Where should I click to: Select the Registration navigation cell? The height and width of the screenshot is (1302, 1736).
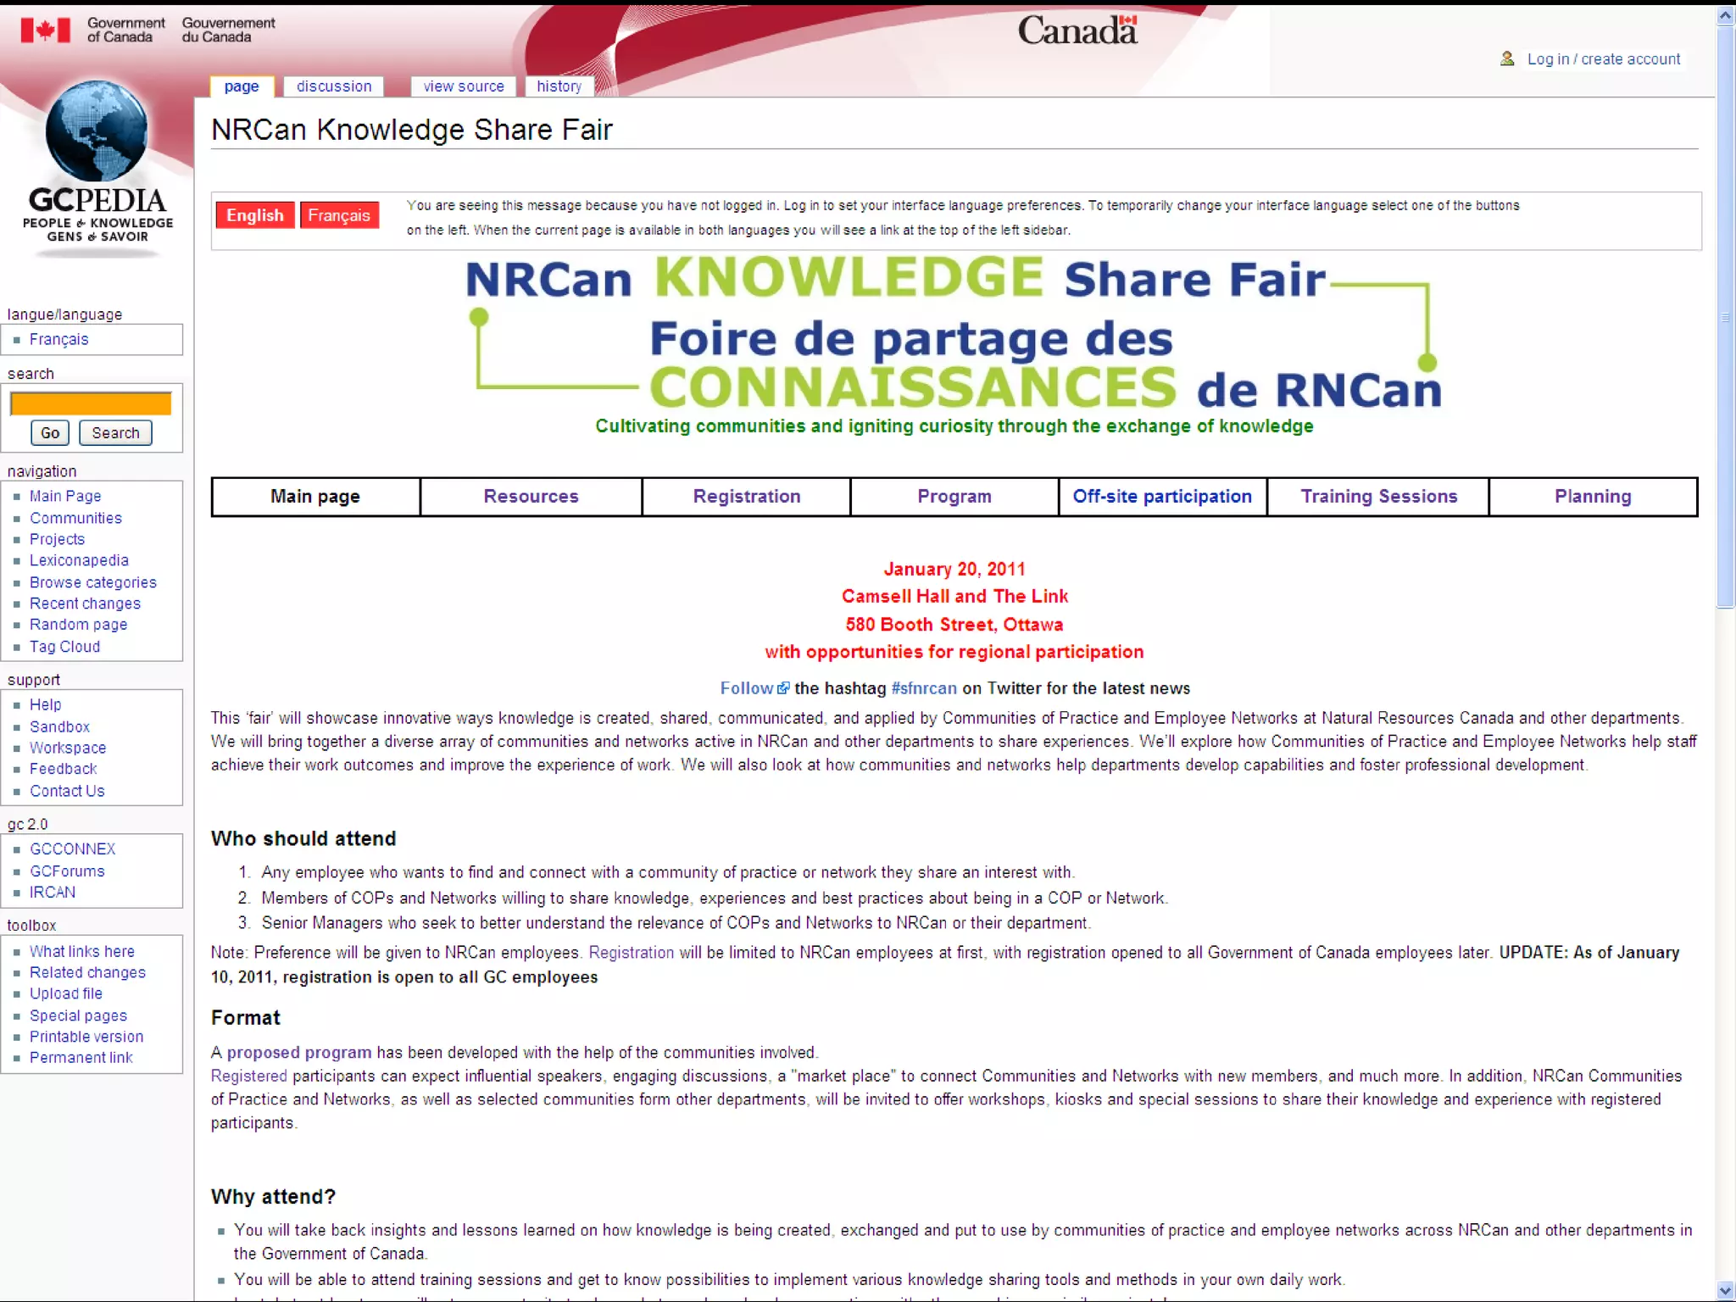tap(746, 497)
